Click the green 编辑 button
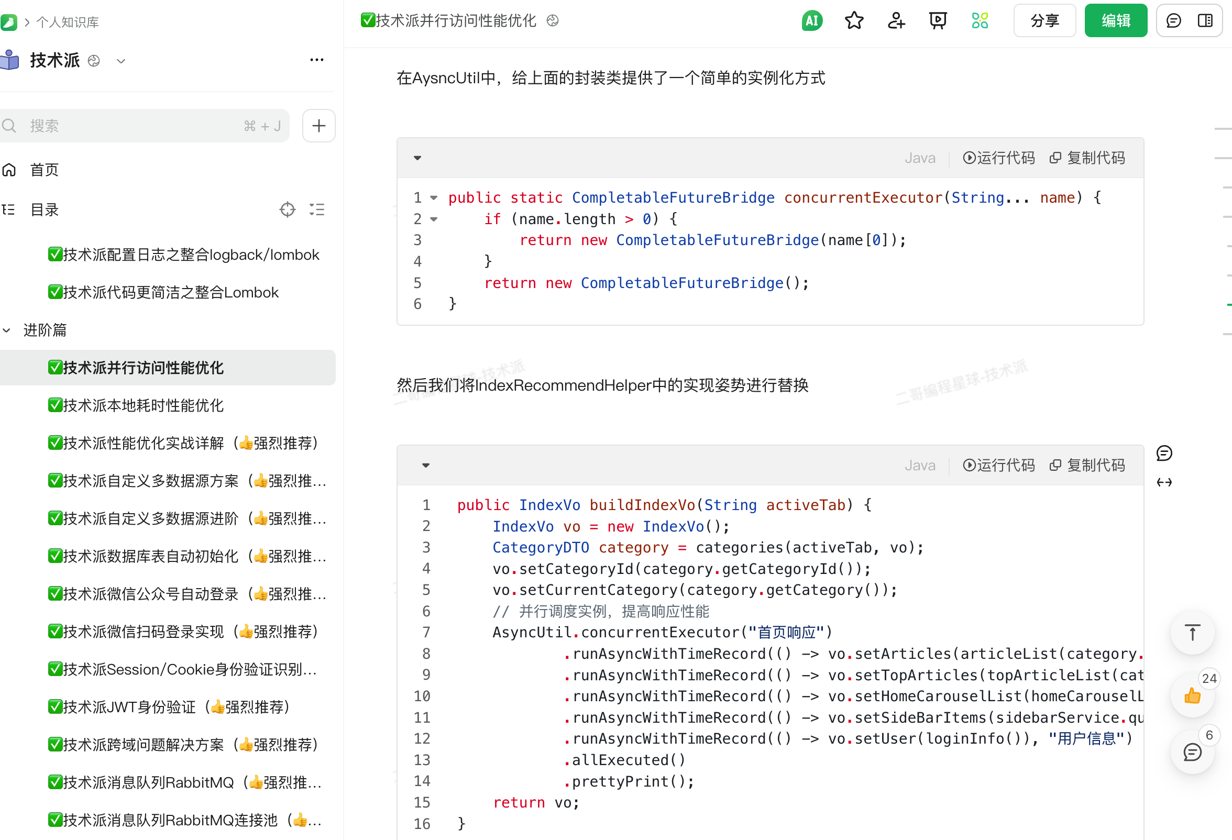The image size is (1232, 840). tap(1115, 20)
